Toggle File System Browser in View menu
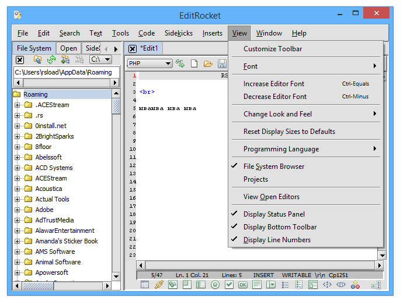The width and height of the screenshot is (407, 308). tap(306, 167)
